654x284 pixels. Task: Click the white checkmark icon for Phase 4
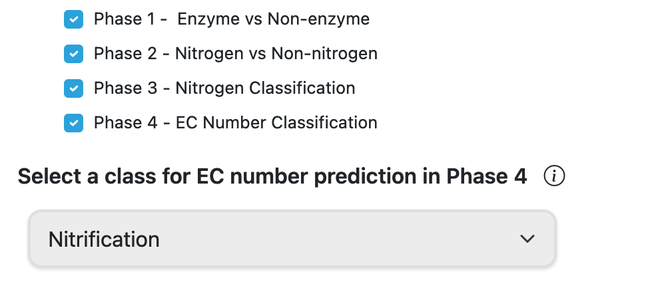pos(73,123)
